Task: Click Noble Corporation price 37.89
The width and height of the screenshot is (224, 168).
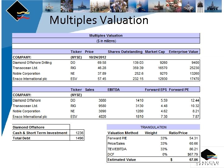Action: pyautogui.click(x=102, y=73)
